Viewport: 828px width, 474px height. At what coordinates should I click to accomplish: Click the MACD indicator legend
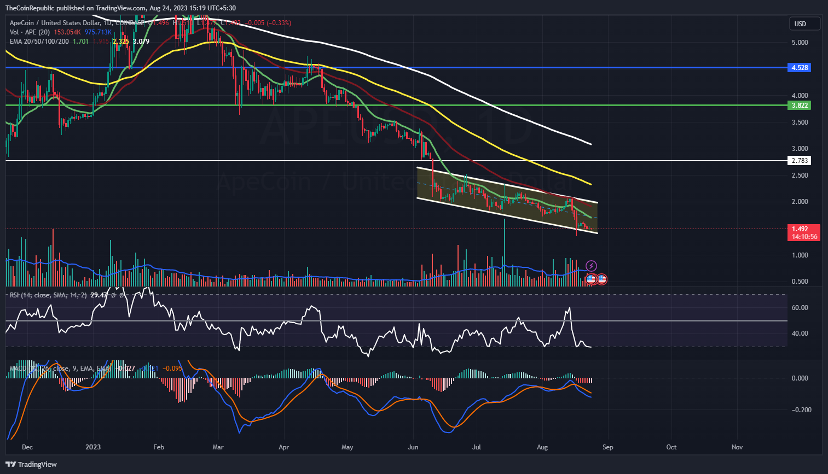click(x=59, y=368)
